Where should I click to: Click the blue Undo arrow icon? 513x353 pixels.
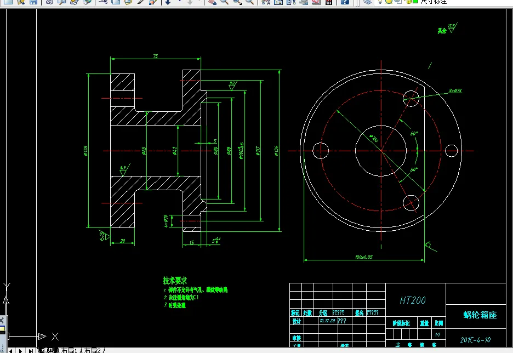pos(168,2)
